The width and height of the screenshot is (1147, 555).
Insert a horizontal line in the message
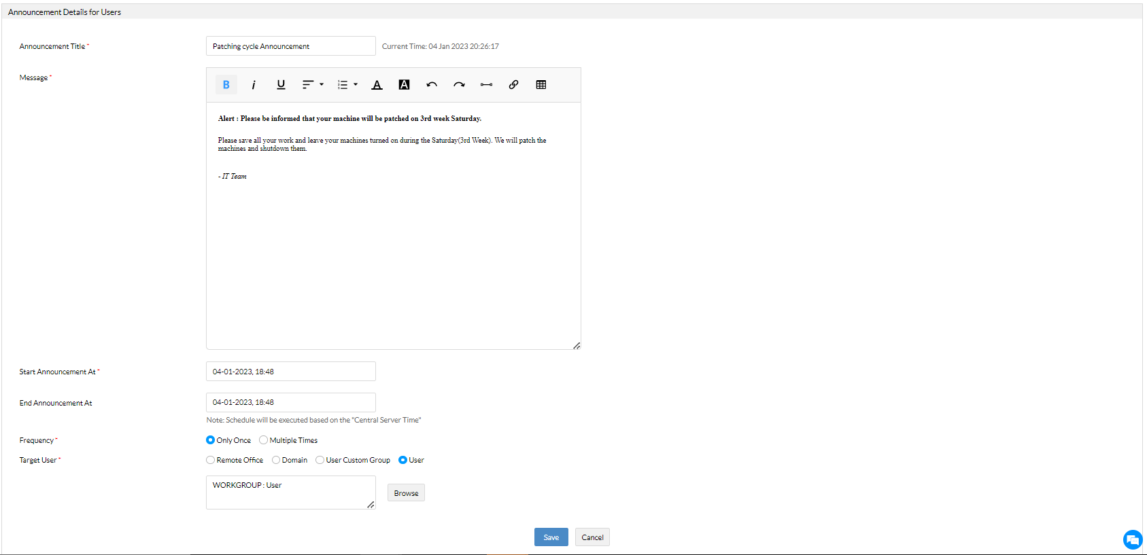click(x=486, y=85)
